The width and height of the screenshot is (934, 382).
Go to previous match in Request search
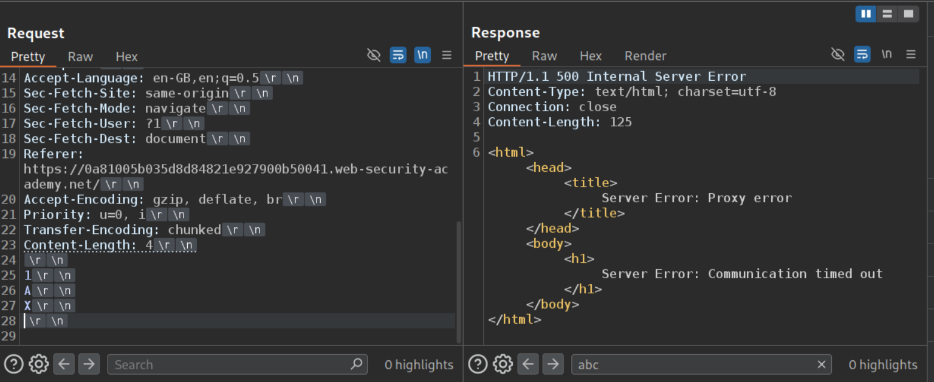[x=64, y=364]
